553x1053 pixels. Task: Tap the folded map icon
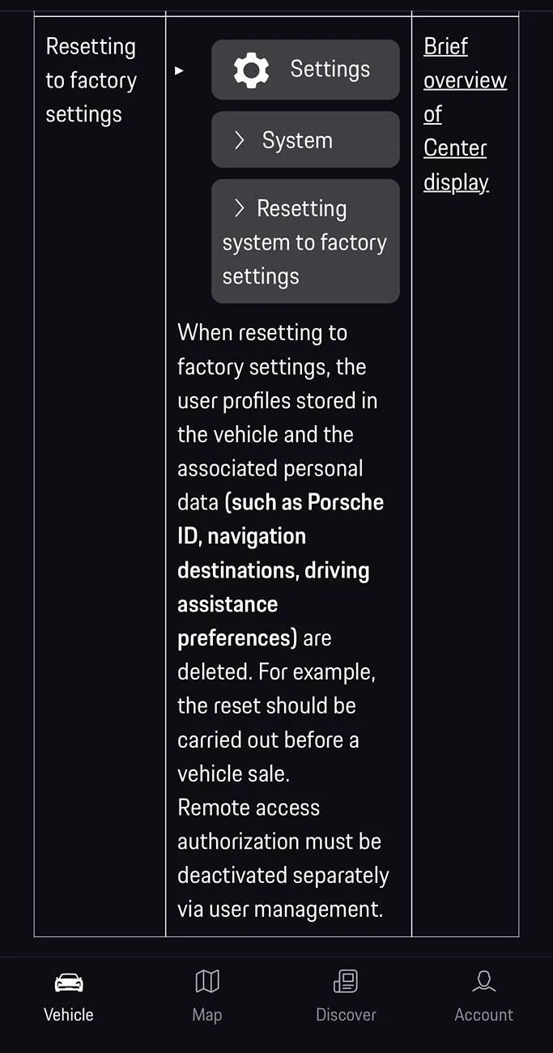coord(207,982)
